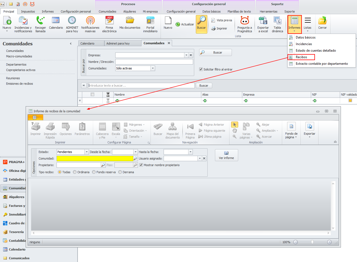Open the Desde la fecha date picker

(135, 152)
